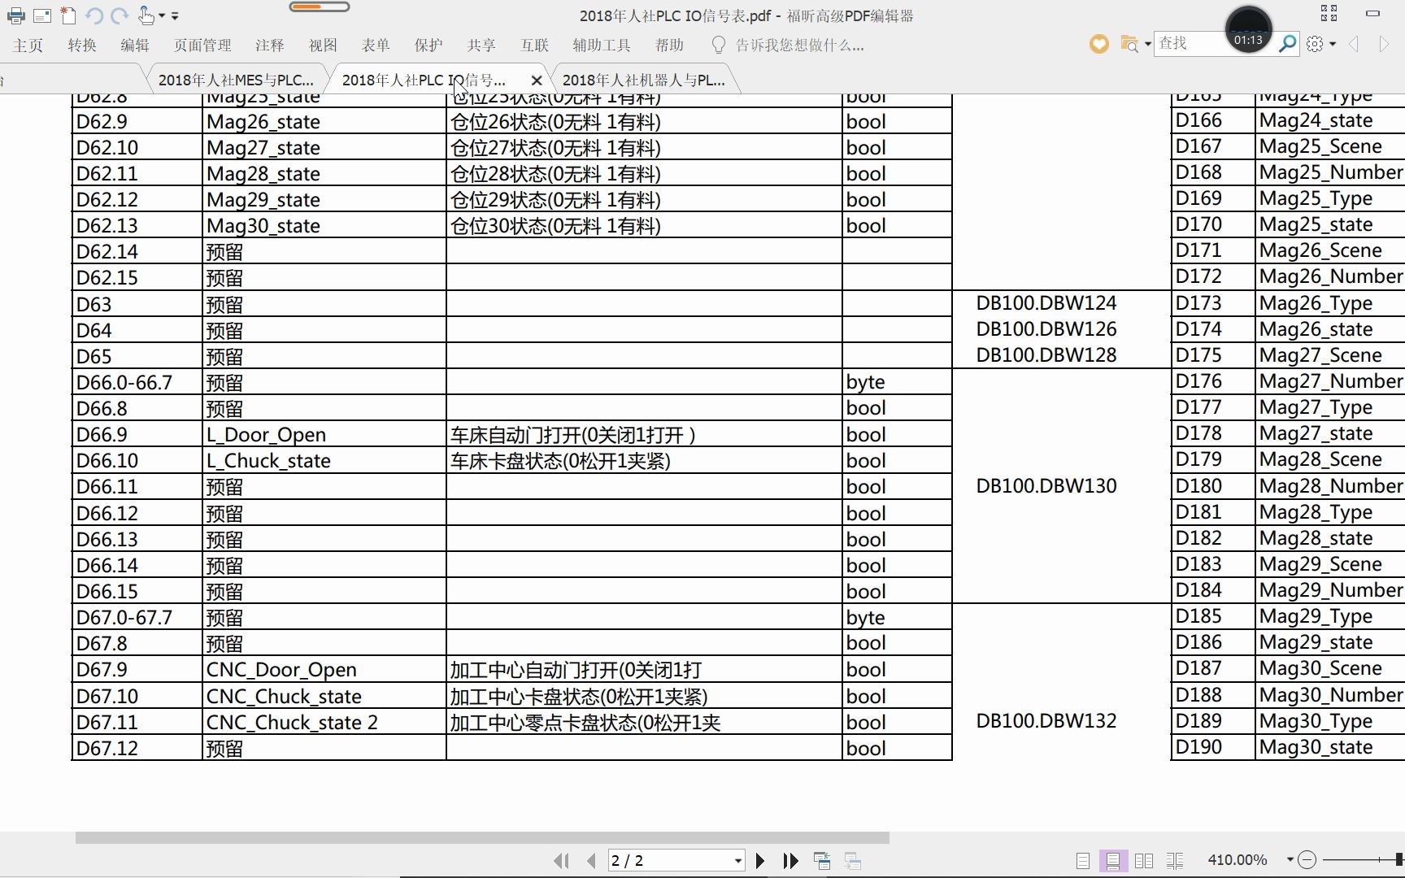Click the 告诉我您想做什么 search box
This screenshot has height=878, width=1405.
click(800, 45)
